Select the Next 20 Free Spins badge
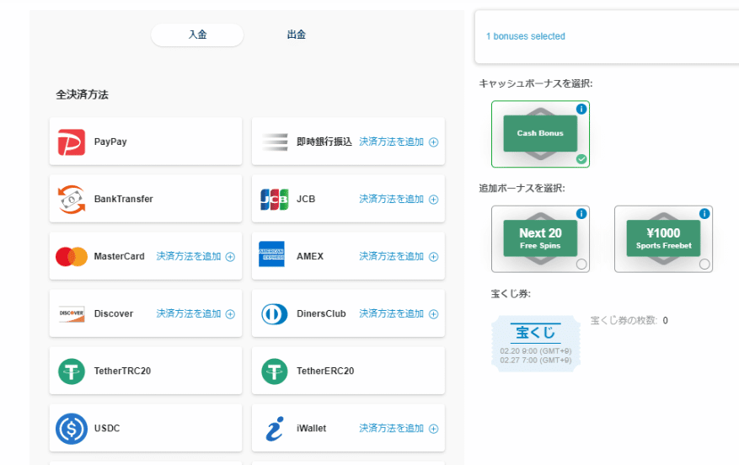Image resolution: width=739 pixels, height=465 pixels. pos(540,238)
